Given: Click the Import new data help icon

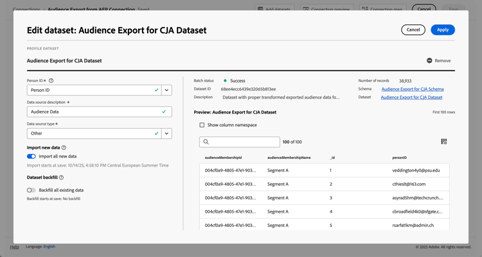Looking at the screenshot, I should click(64, 147).
